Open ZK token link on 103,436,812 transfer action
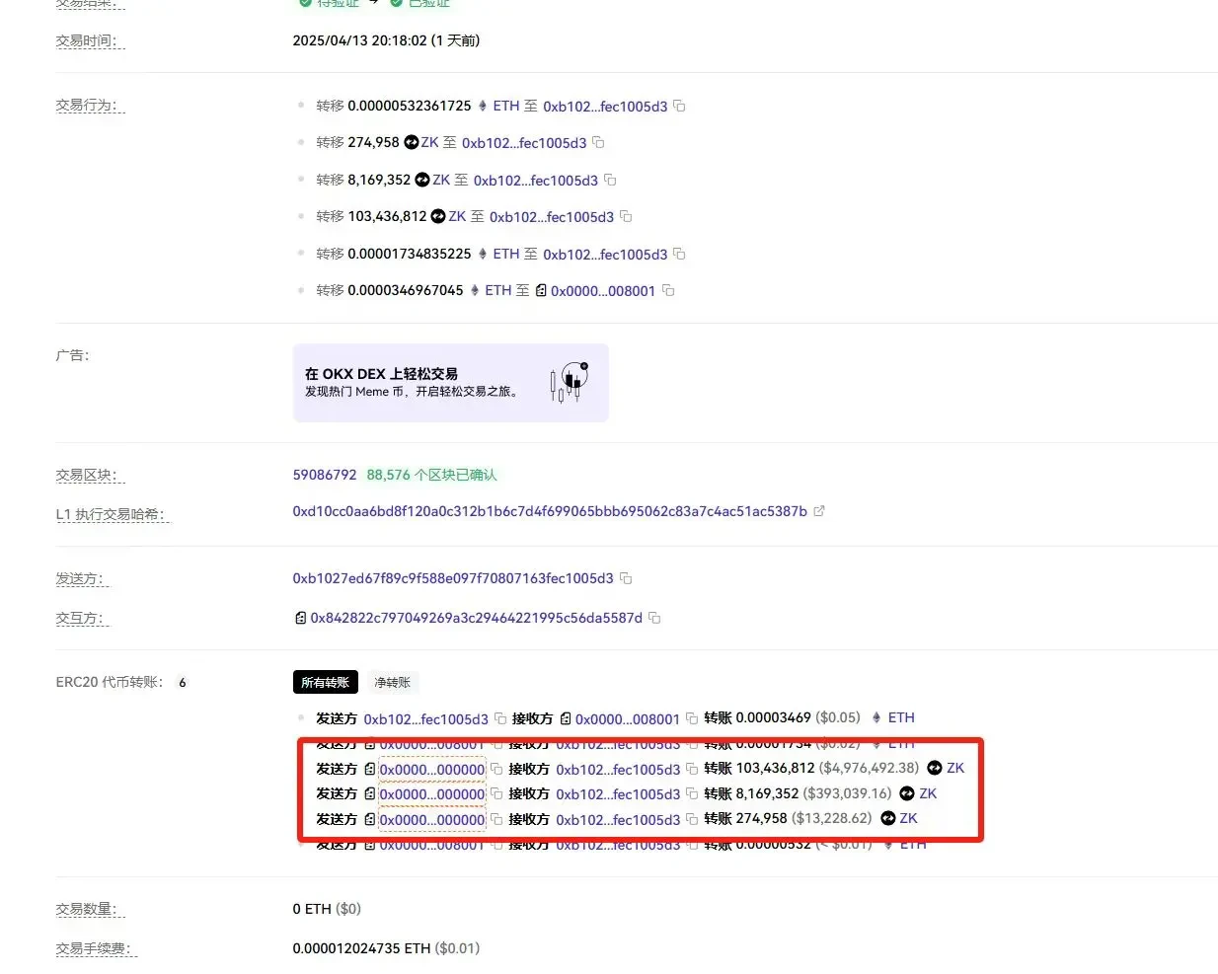This screenshot has height=974, width=1218. click(x=457, y=216)
